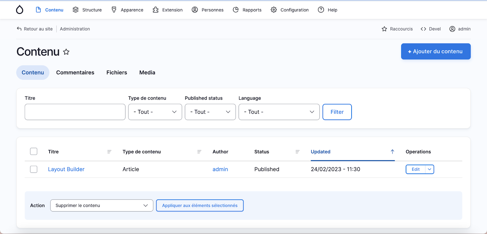Open the Action dropdown Supprimer le contenu
This screenshot has height=234, width=487.
[102, 206]
